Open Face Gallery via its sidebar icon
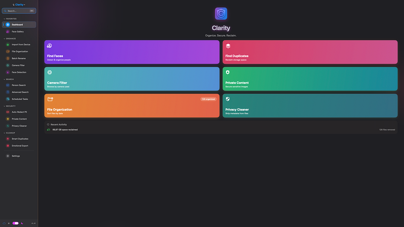 coord(8,32)
